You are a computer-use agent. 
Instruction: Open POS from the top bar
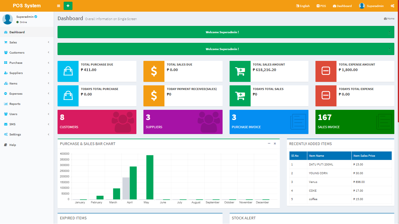(x=321, y=6)
